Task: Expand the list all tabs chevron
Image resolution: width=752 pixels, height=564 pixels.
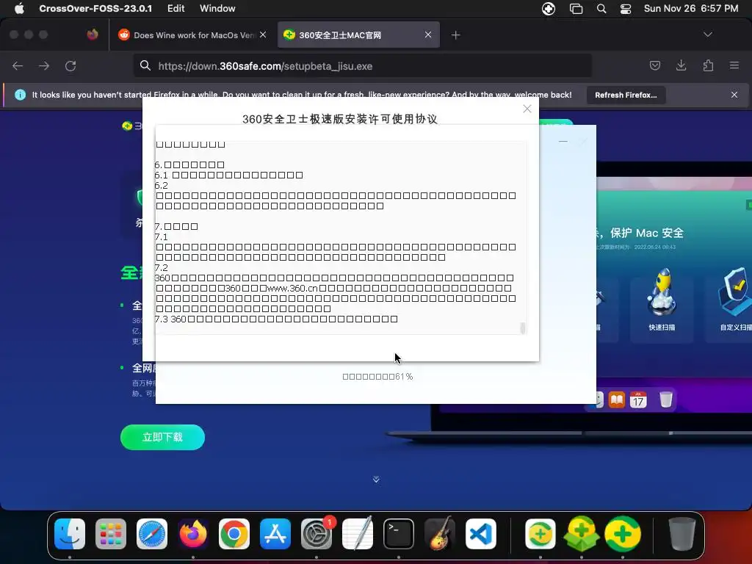Action: tap(707, 35)
